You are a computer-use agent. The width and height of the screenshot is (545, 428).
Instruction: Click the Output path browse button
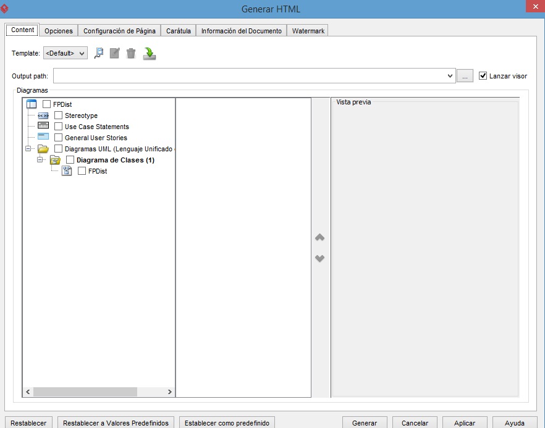point(465,76)
